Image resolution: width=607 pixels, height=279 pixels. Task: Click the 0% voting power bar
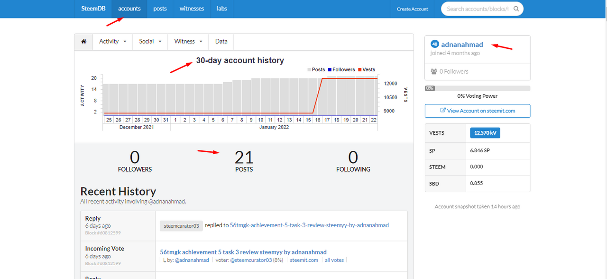click(x=478, y=88)
